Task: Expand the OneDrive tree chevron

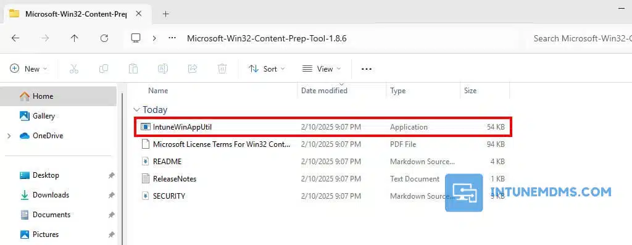Action: coord(9,136)
